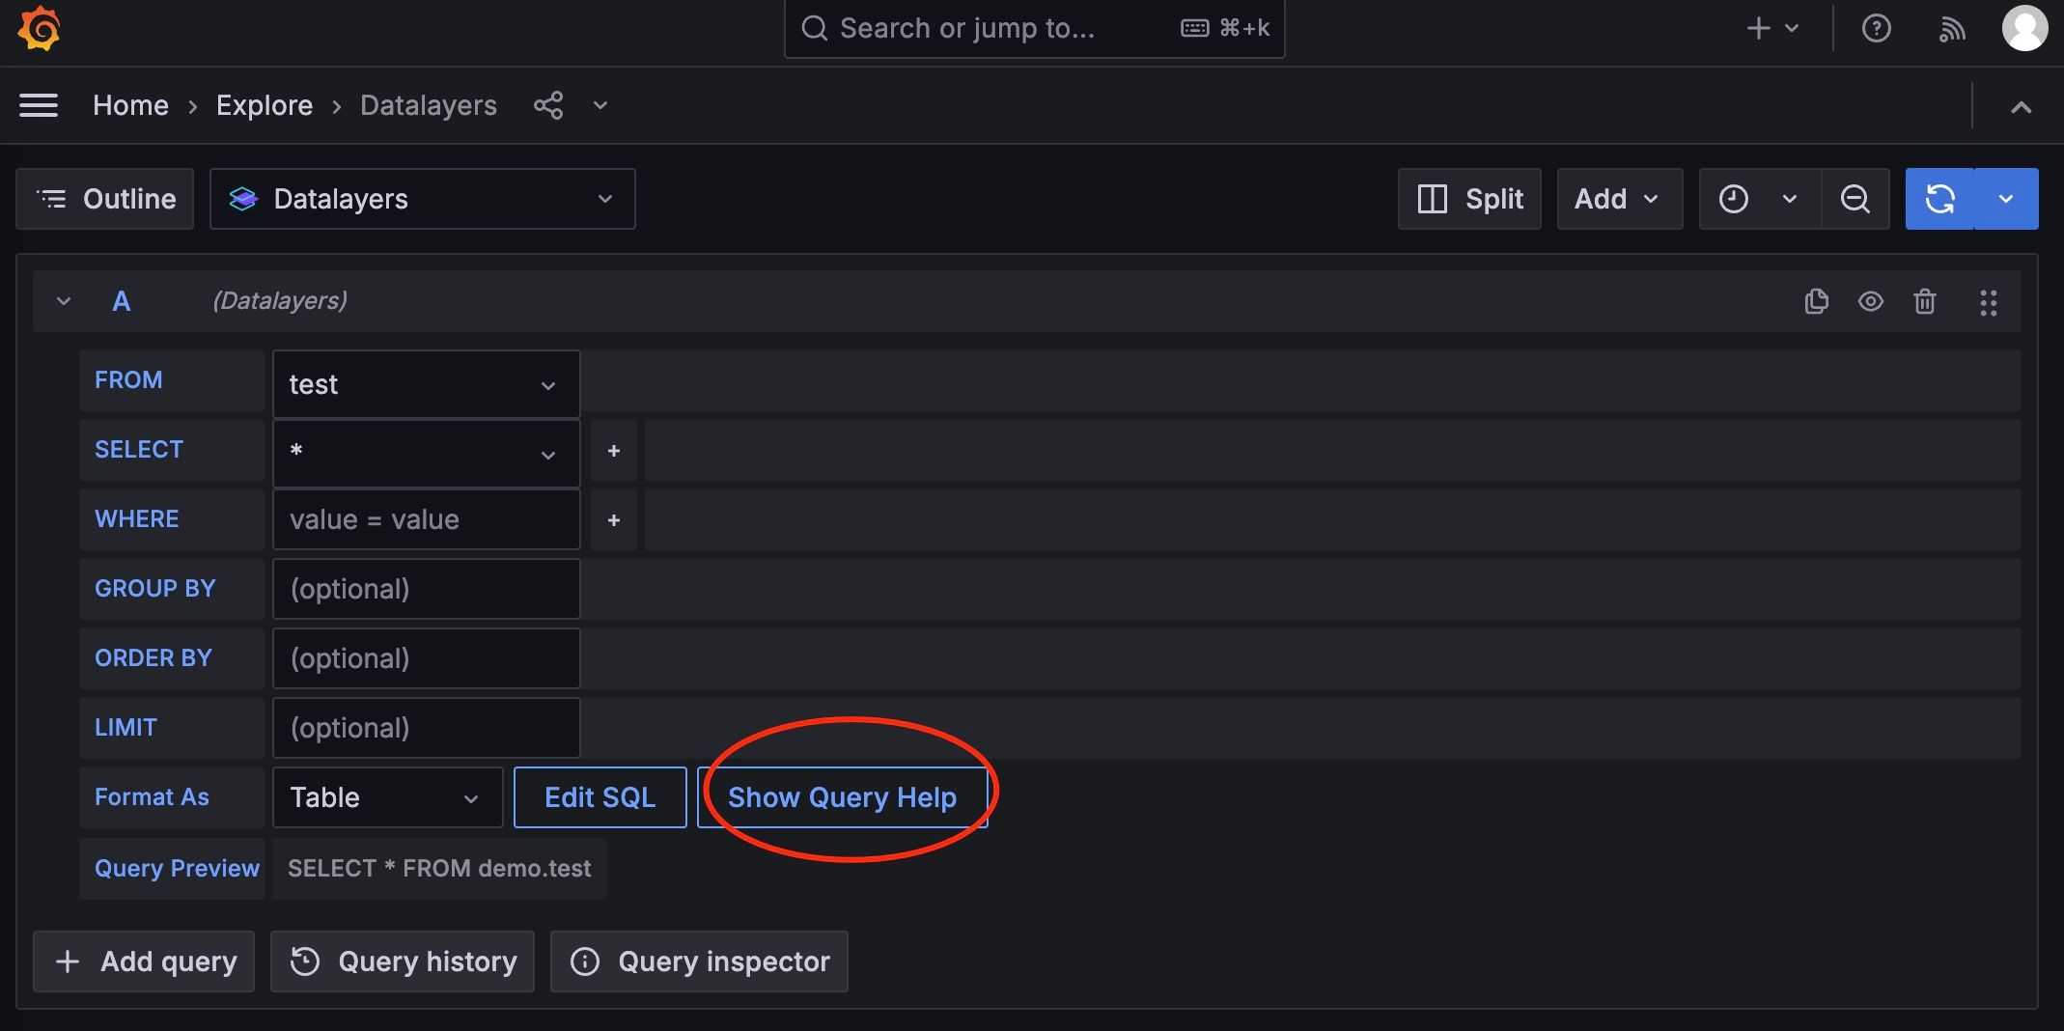
Task: Navigate to Home in the breadcrumb
Action: click(x=130, y=105)
